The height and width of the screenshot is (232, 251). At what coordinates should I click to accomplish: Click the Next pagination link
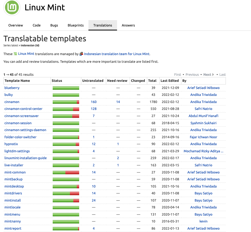pyautogui.click(x=207, y=75)
